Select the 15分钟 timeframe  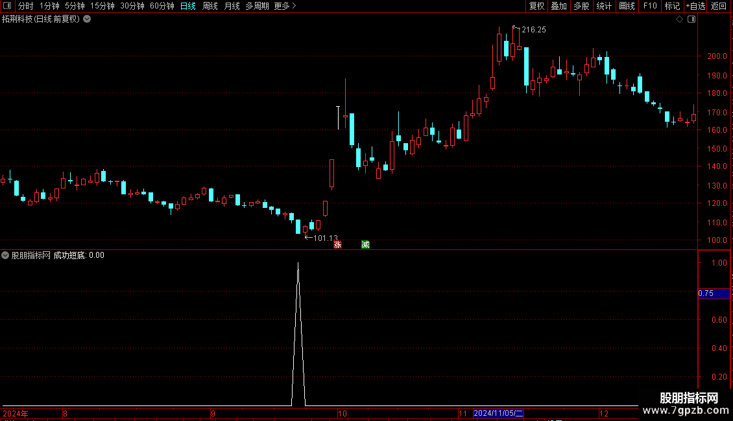point(102,6)
